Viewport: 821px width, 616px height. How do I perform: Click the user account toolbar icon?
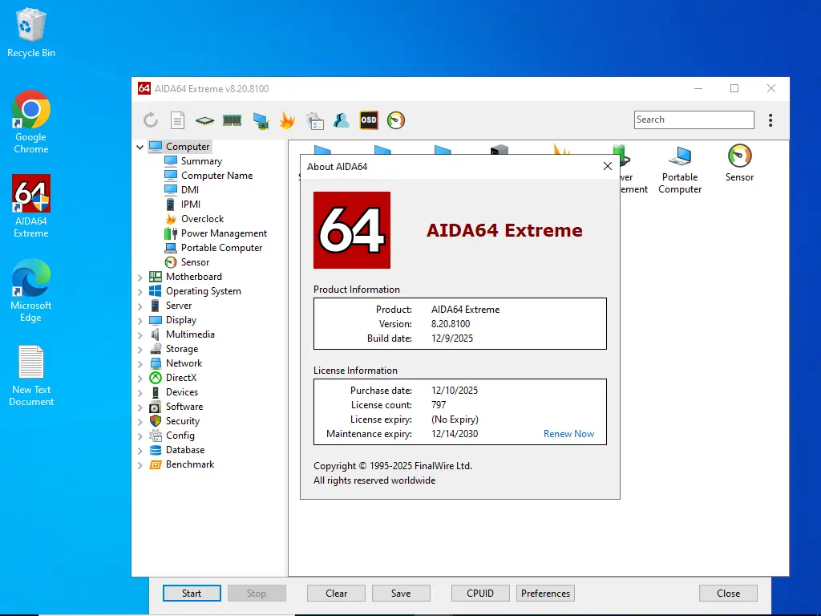coord(342,120)
